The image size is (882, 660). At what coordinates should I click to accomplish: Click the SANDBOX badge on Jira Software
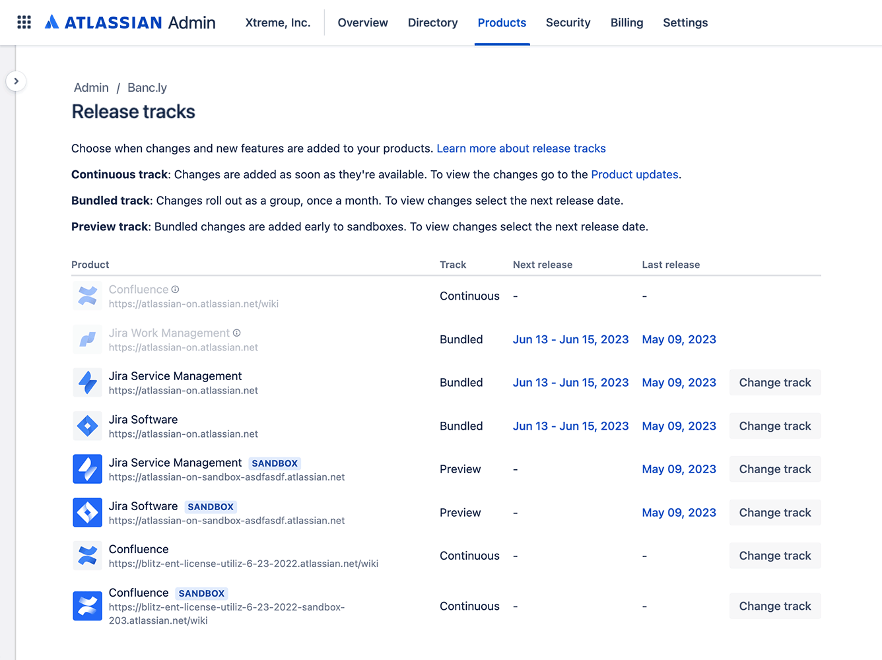211,507
